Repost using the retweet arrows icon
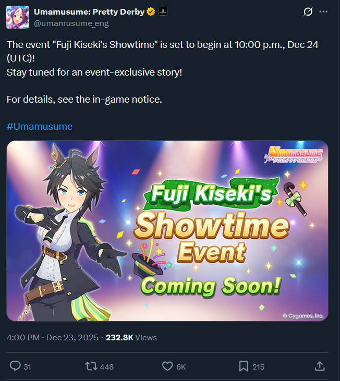Screen dimensions: 340x381 (91, 366)
